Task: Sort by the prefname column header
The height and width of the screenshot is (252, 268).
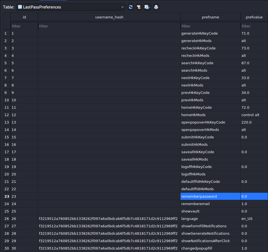Action: (x=210, y=17)
